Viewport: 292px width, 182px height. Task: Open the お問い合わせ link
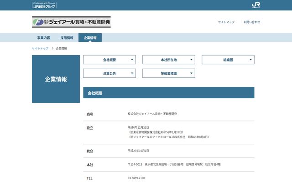point(252,22)
